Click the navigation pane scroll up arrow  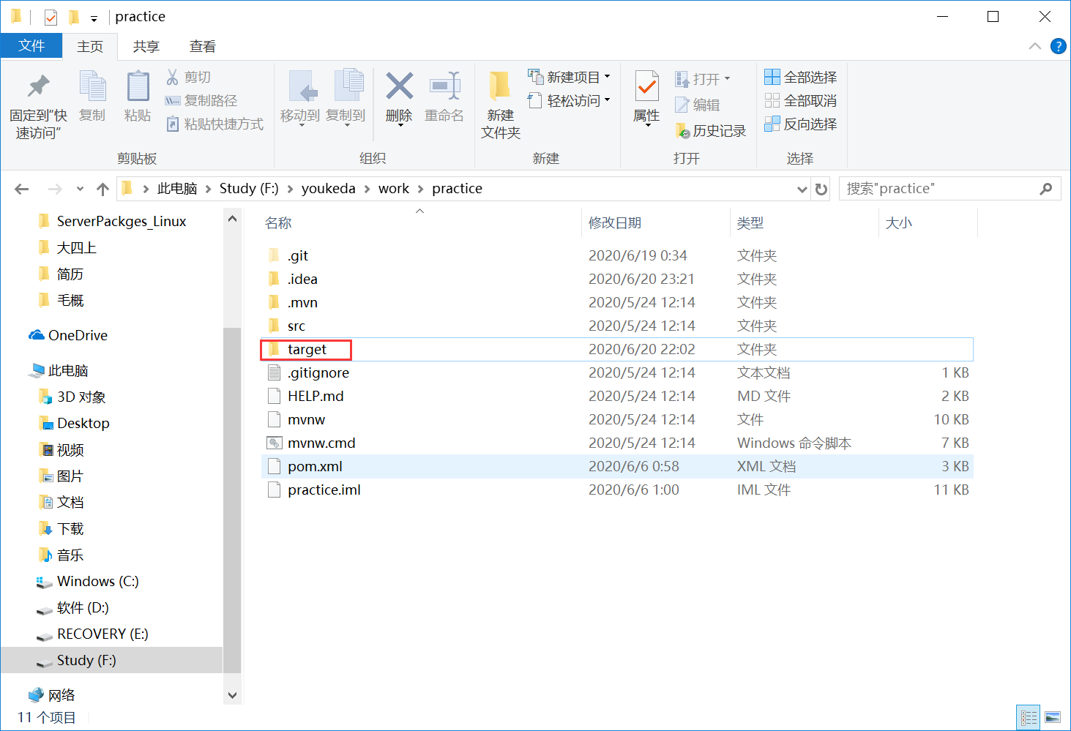click(232, 219)
